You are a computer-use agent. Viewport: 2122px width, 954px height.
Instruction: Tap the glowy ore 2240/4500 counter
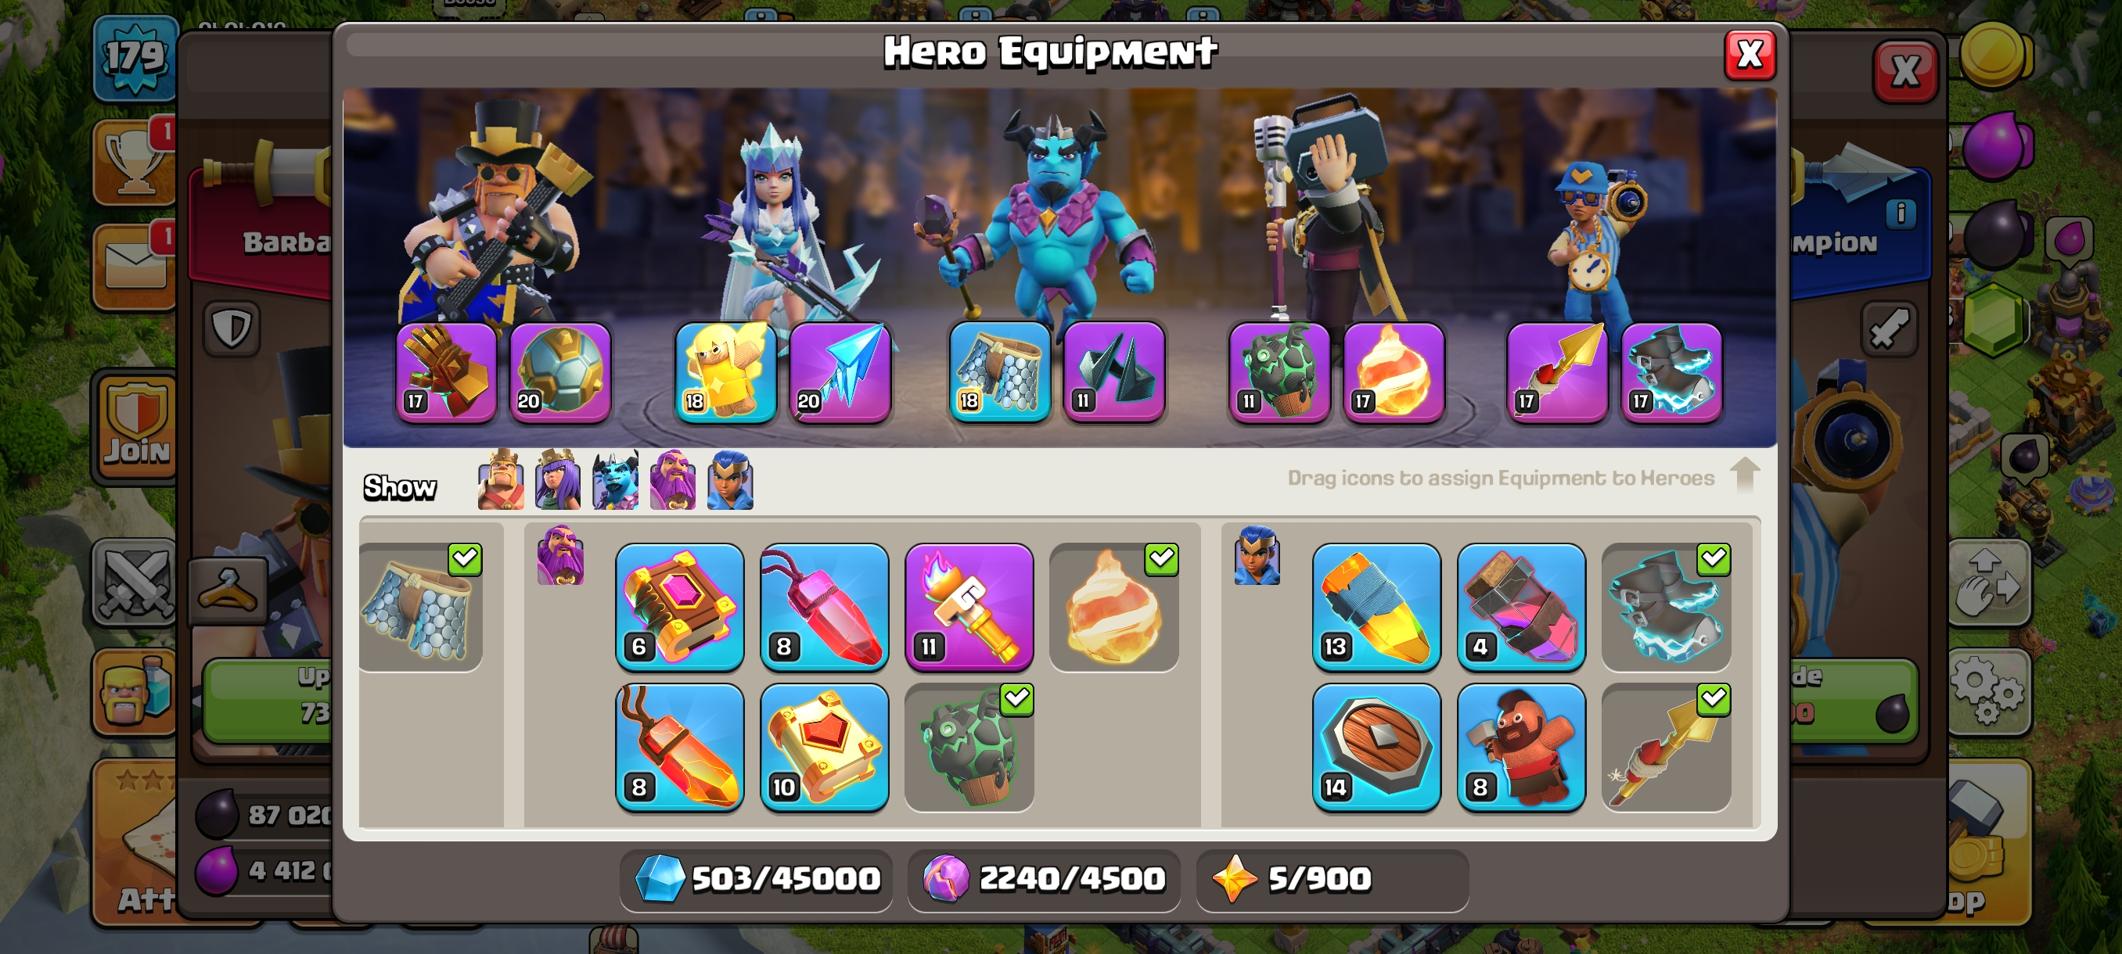1044,879
